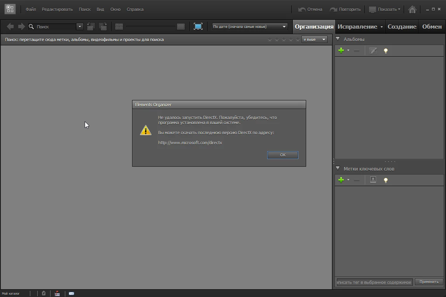Set single photo view icon
The height and width of the screenshot is (297, 446).
point(181,27)
